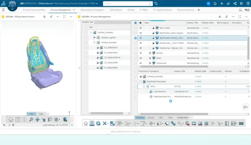Expand the Dossier item node
The width and height of the screenshot is (251, 145).
pyautogui.click(x=150, y=53)
